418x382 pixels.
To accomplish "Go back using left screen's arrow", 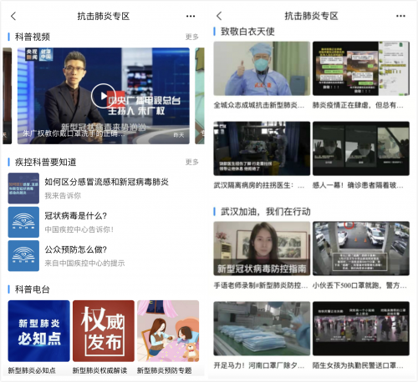I will (13, 16).
